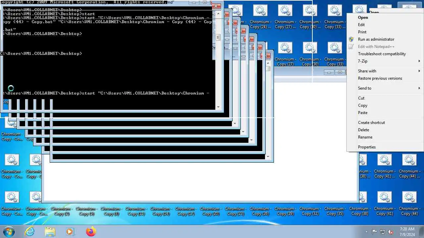Choose Delete in the context menu
The image size is (424, 238).
(x=385, y=130)
